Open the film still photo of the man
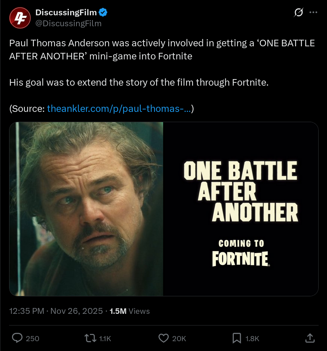Viewport: 327px width, 351px height. tap(86, 209)
